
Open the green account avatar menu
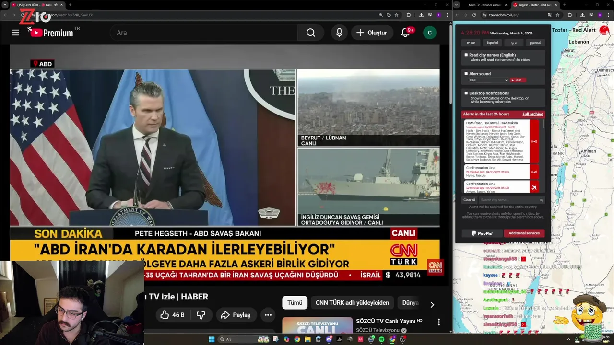[429, 33]
